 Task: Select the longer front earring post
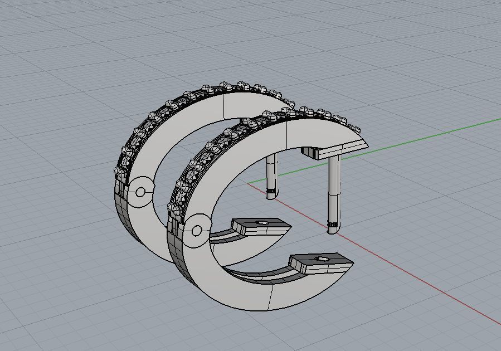pos(334,195)
